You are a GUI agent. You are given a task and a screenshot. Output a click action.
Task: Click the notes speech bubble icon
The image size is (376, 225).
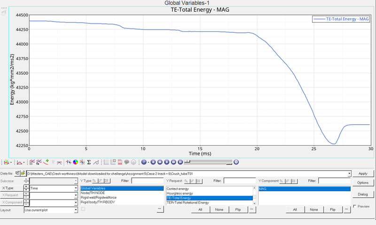(x=127, y=162)
